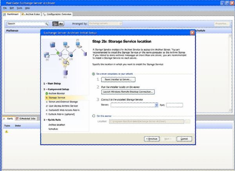Switch to the Archive Rules tab
Viewport: 235px width, 171px height.
(x=31, y=14)
